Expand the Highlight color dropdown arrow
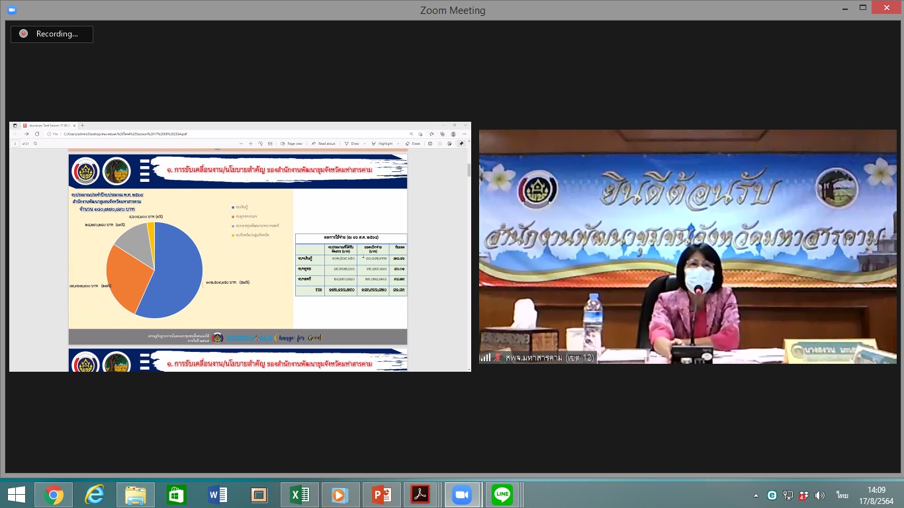Screen dimensions: 904x508 (398, 144)
